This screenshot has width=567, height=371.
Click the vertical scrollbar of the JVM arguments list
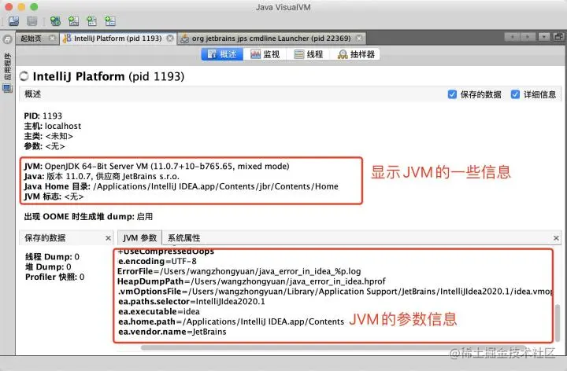[x=558, y=322]
